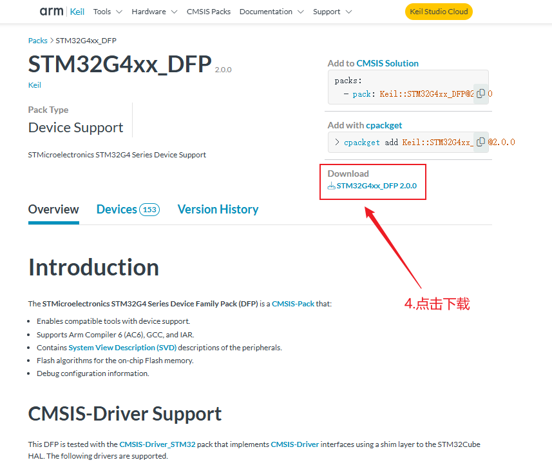Click the 2.0.0 version label by title
The height and width of the screenshot is (467, 552).
[x=224, y=70]
